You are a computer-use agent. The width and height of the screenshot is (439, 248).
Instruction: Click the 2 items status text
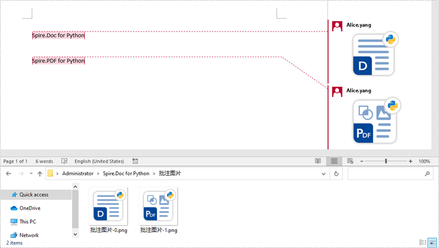[x=14, y=243]
